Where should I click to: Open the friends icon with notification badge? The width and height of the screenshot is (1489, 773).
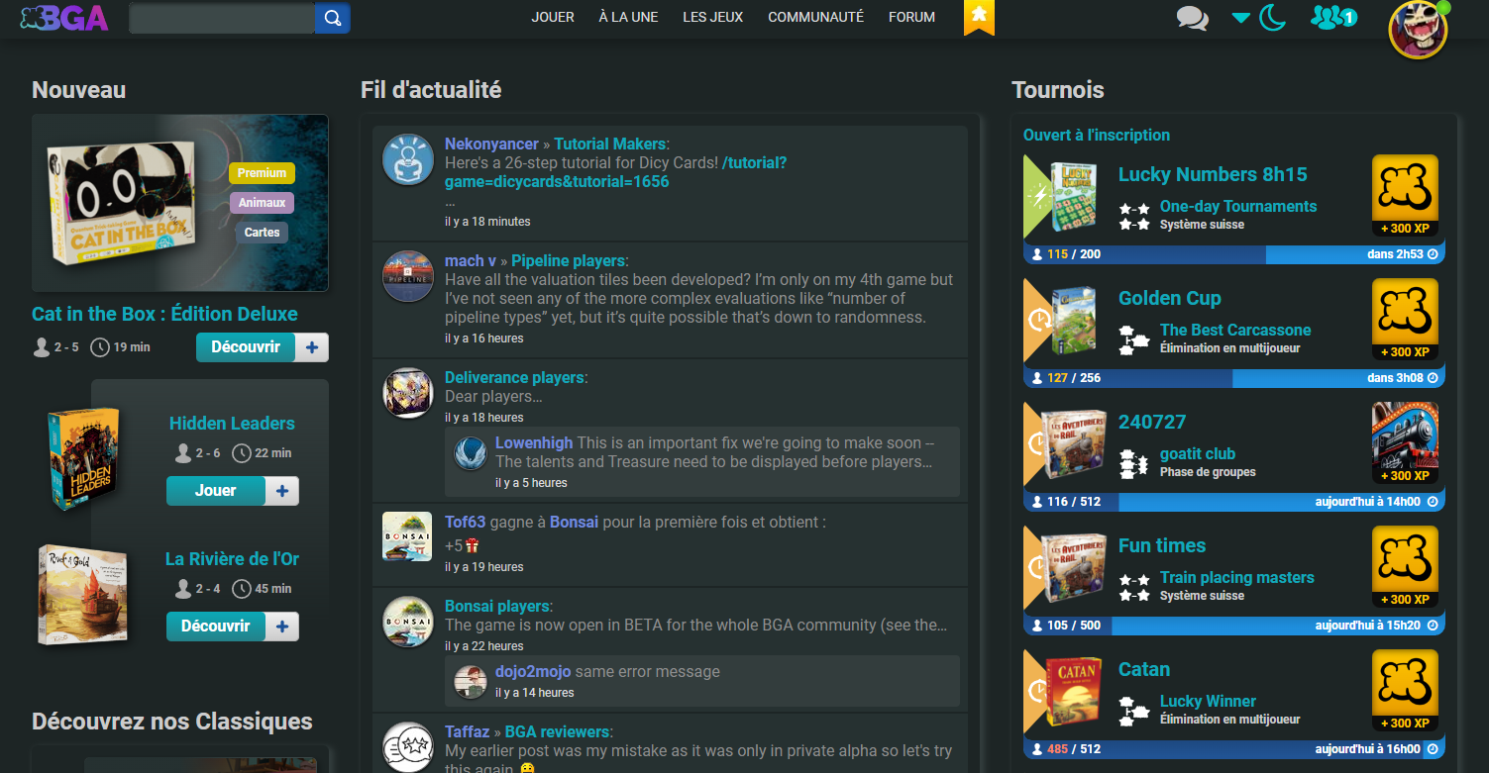tap(1333, 17)
